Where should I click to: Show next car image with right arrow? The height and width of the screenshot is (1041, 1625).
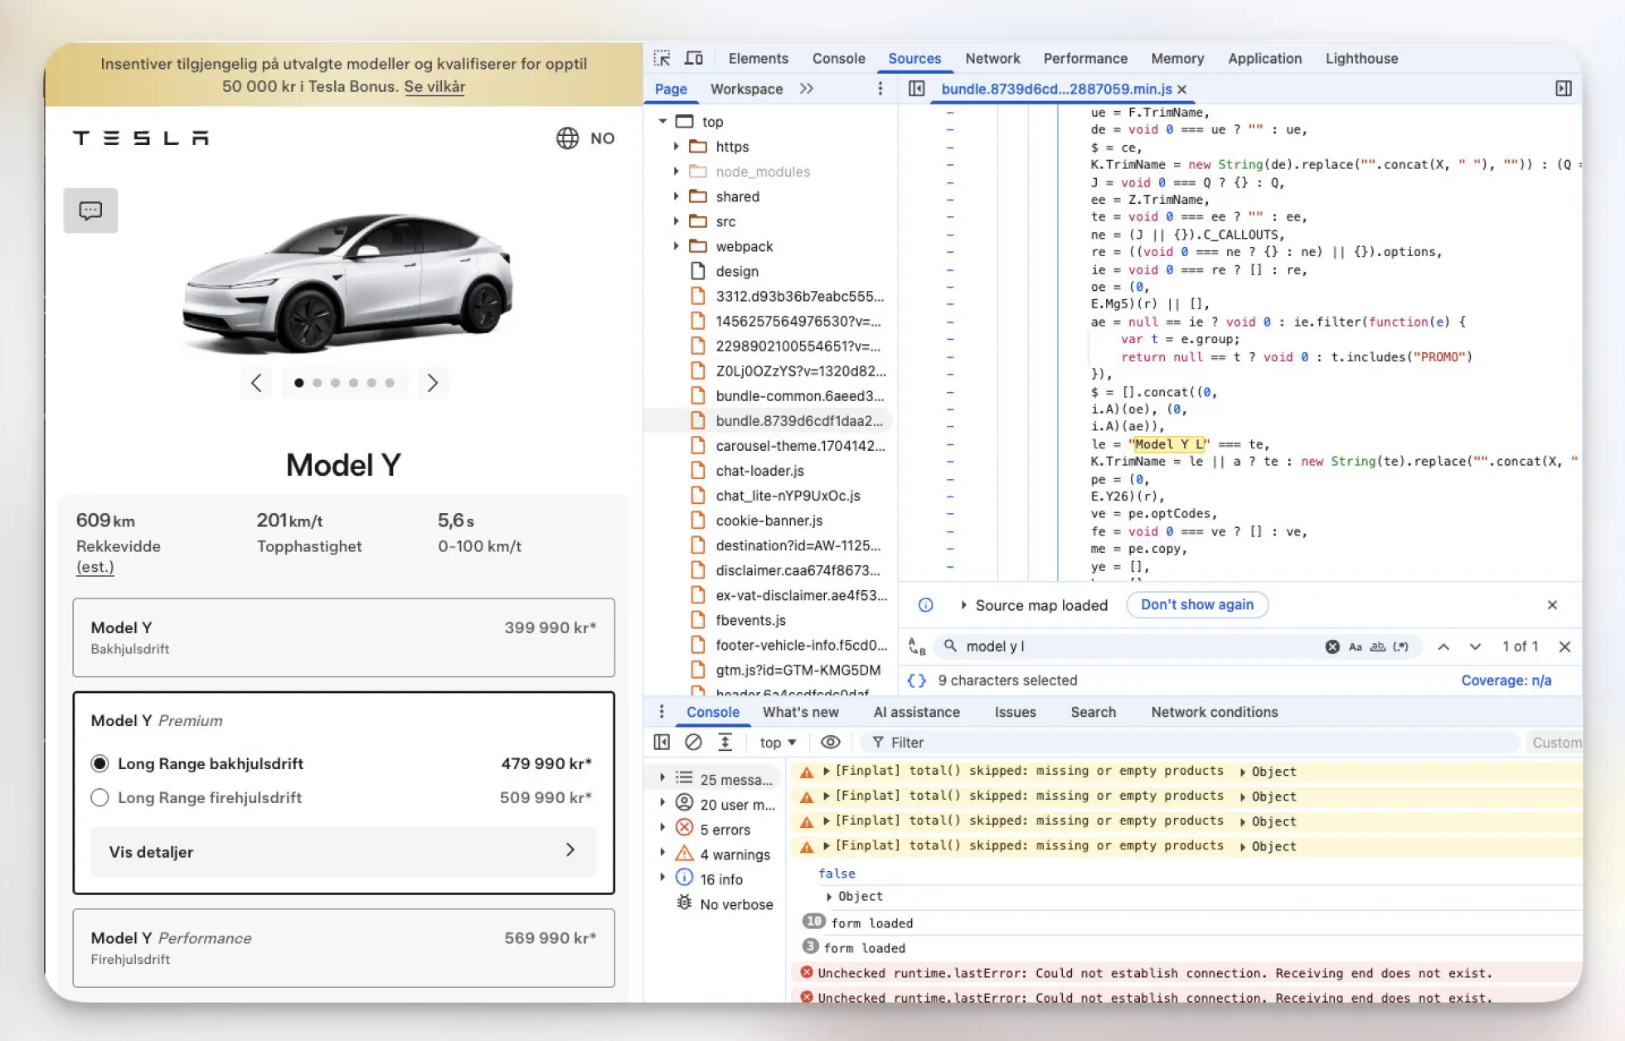tap(432, 383)
